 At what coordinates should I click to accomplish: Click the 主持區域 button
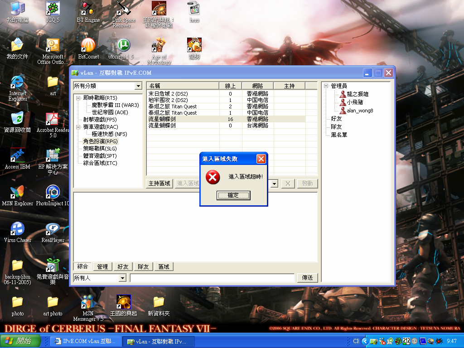click(159, 184)
